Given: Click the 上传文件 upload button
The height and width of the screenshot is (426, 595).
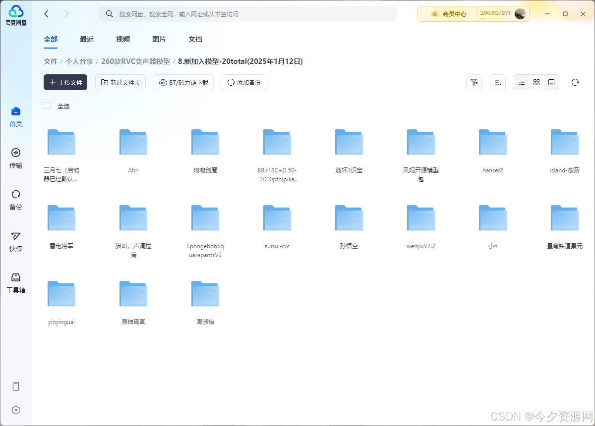Looking at the screenshot, I should pyautogui.click(x=65, y=82).
